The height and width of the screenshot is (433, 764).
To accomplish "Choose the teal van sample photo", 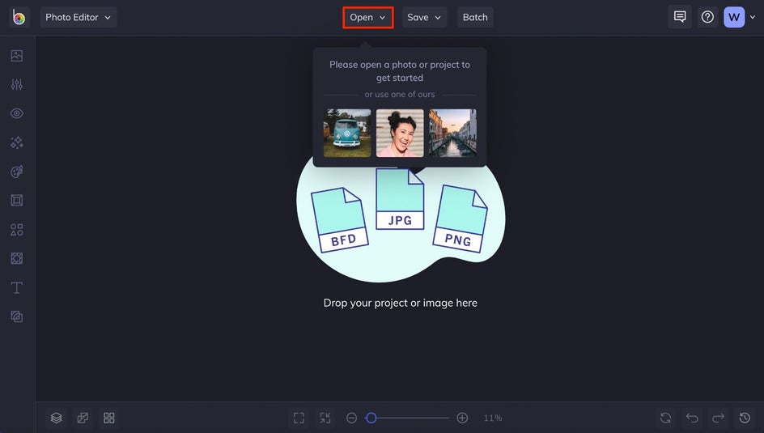I will tap(347, 133).
